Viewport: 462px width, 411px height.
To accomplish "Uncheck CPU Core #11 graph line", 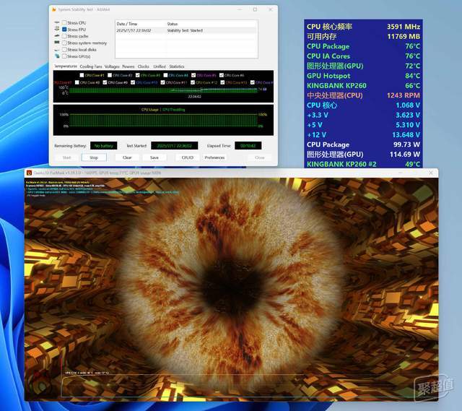I will pyautogui.click(x=162, y=82).
